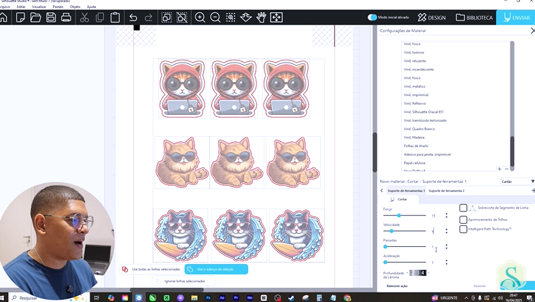Print the design with the printer icon
This screenshot has height=302, width=535.
[x=66, y=17]
